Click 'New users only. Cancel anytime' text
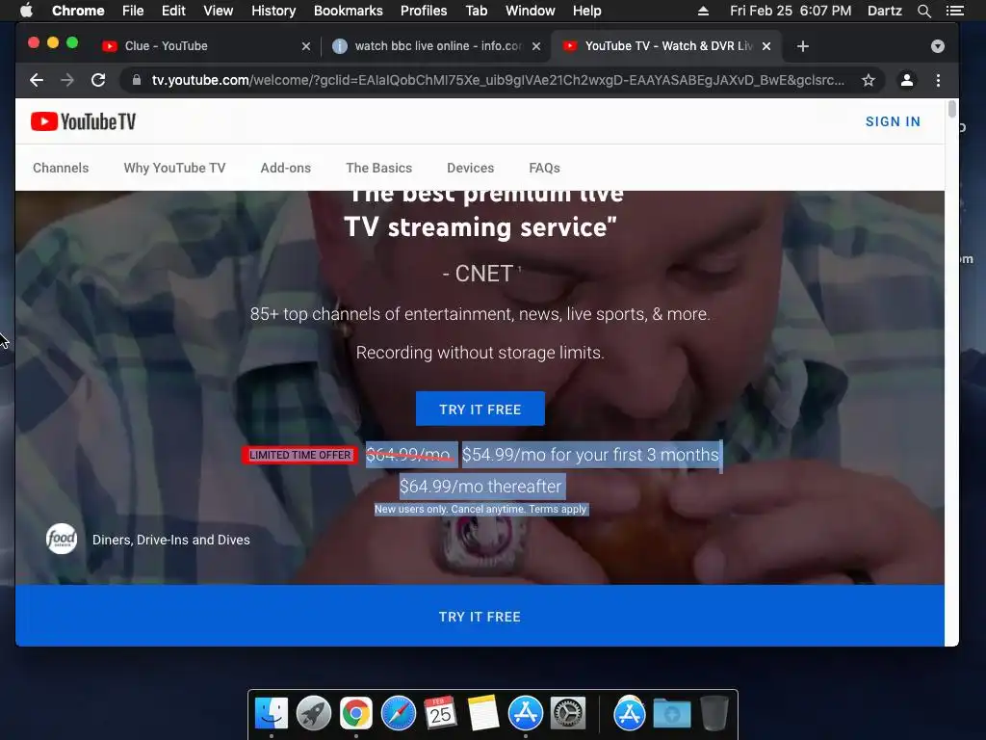The width and height of the screenshot is (986, 740). click(x=449, y=509)
